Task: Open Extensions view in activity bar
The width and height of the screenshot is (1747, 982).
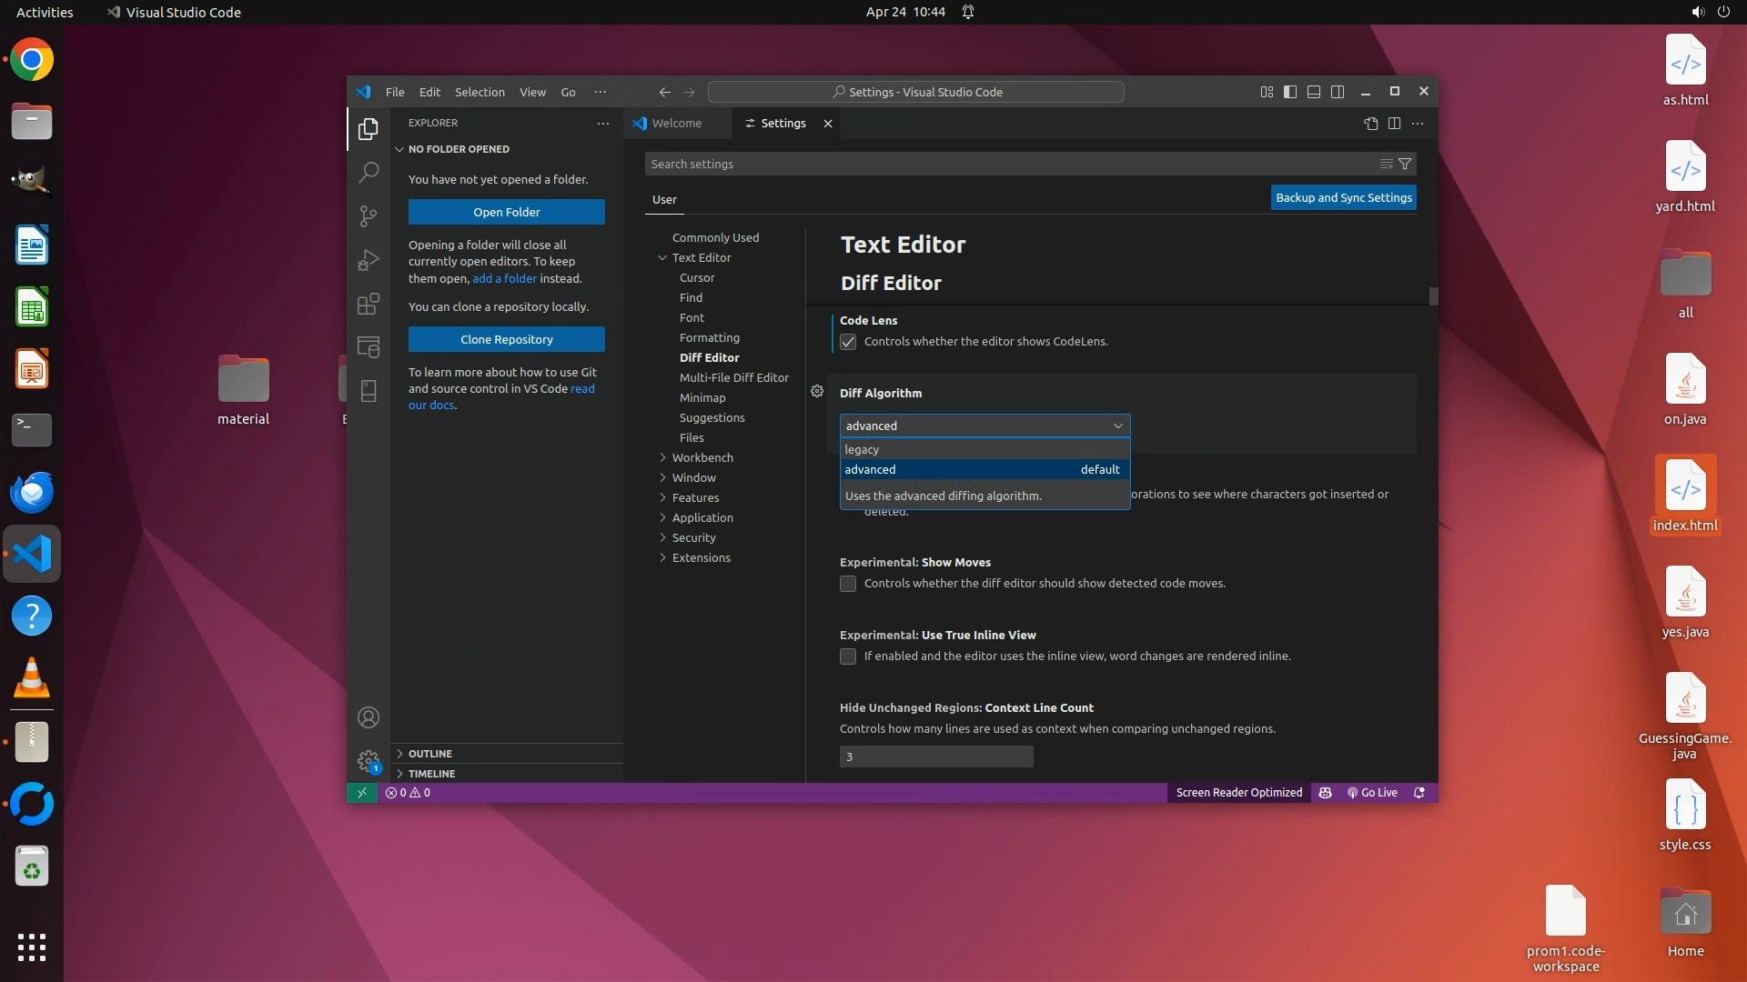Action: (x=369, y=304)
